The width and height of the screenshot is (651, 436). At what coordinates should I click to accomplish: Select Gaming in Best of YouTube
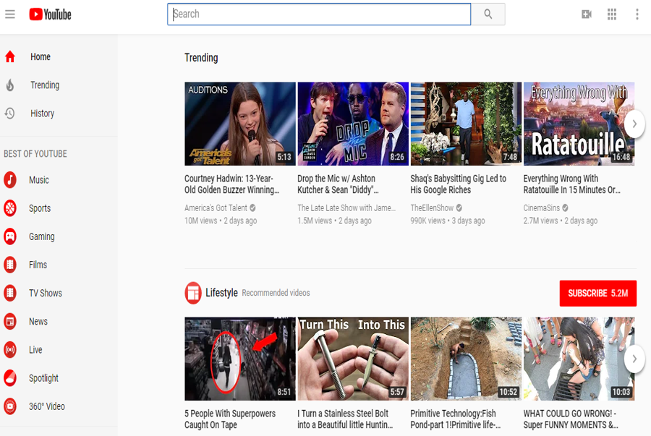41,236
